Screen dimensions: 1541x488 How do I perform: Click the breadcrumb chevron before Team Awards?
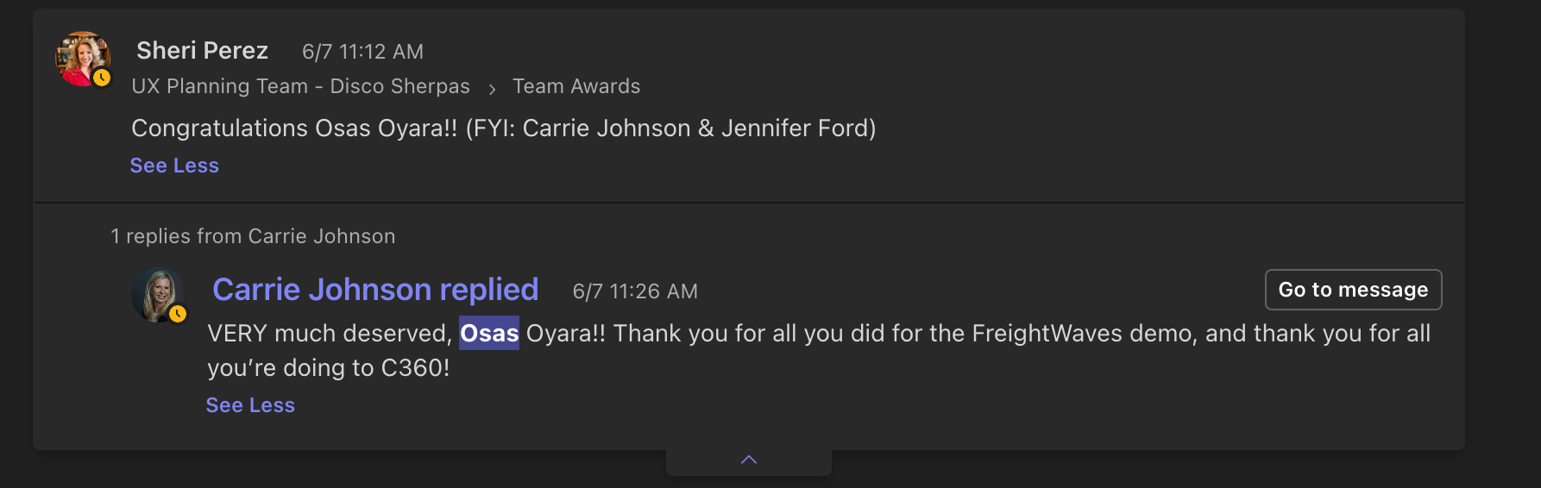[492, 88]
